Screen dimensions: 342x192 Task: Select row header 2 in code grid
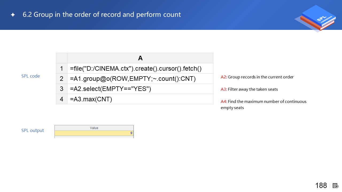pyautogui.click(x=62, y=79)
